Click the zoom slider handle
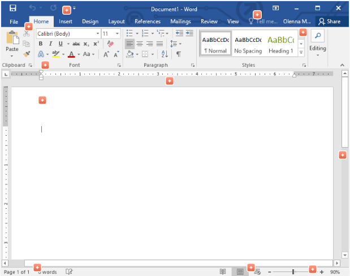The height and width of the screenshot is (276, 350). pos(293,271)
